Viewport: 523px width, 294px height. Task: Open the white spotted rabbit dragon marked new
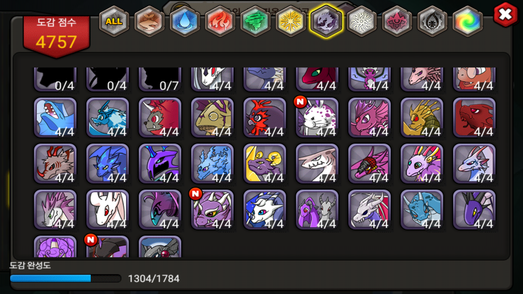pos(317,118)
